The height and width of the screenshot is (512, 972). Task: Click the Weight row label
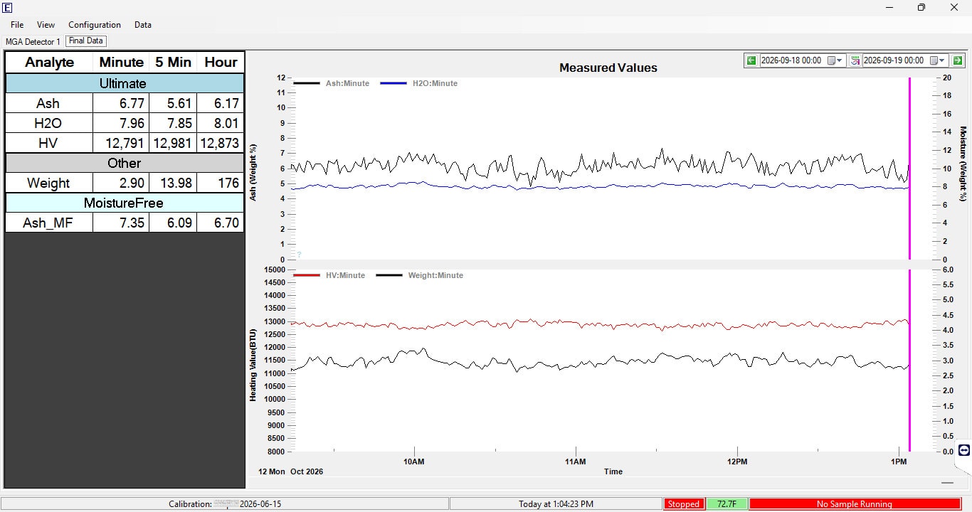coord(49,183)
